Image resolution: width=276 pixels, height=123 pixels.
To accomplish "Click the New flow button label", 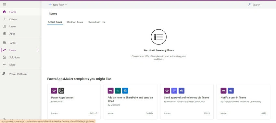I will click(x=58, y=5).
